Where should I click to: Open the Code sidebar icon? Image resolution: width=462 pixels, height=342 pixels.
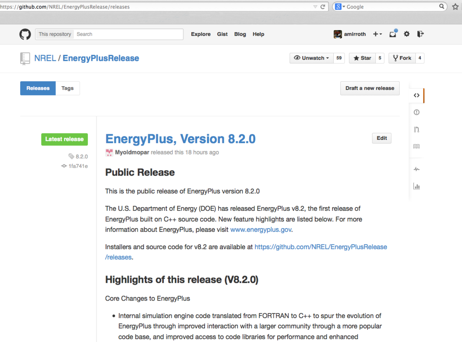click(x=416, y=96)
